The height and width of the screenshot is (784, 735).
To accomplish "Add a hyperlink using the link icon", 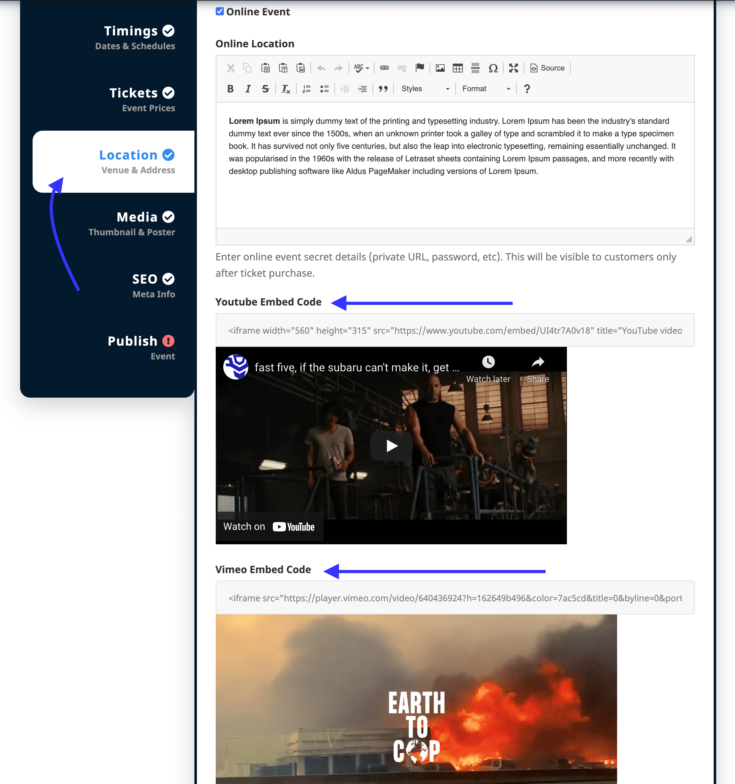I will click(385, 68).
